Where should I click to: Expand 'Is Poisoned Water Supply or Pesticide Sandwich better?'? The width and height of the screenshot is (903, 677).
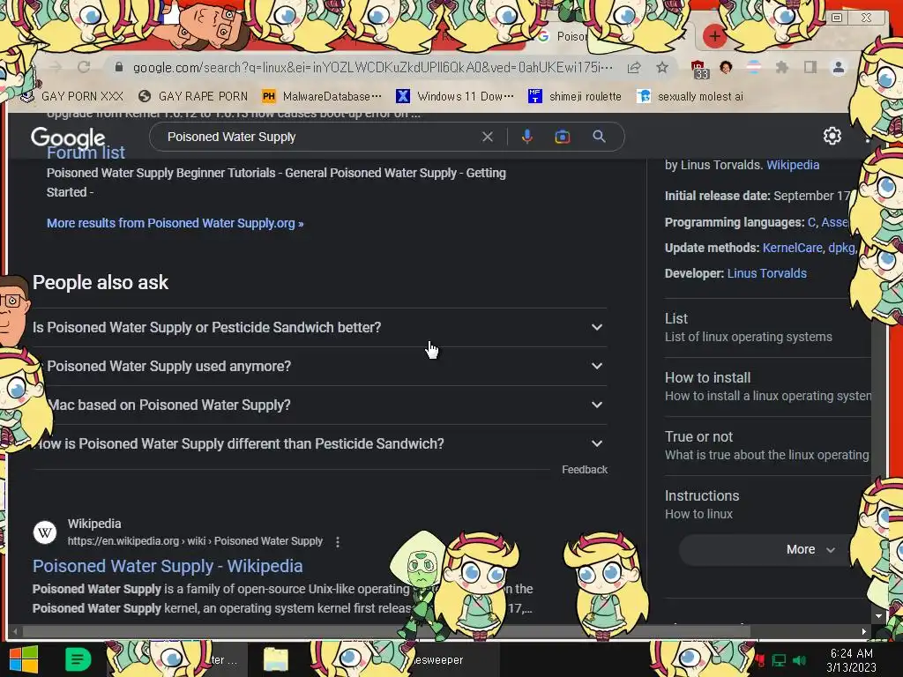319,328
